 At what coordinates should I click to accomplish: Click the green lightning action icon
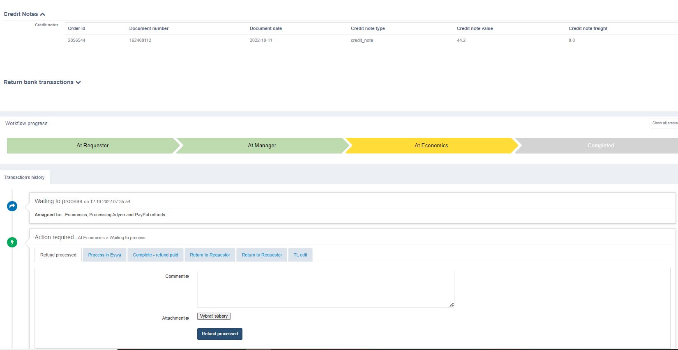(x=12, y=242)
